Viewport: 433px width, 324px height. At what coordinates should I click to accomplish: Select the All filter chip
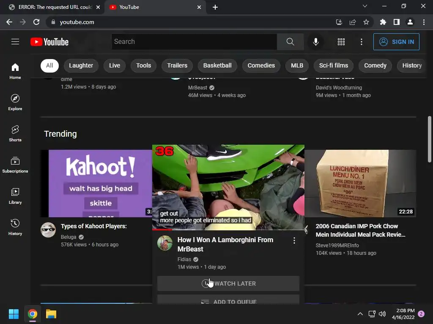coord(49,65)
